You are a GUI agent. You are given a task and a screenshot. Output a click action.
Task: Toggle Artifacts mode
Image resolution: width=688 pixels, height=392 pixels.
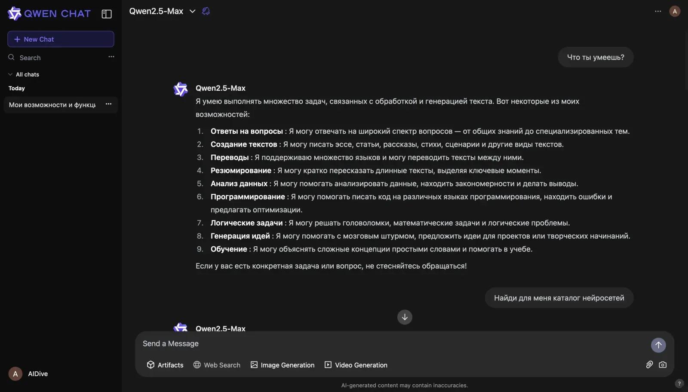165,365
